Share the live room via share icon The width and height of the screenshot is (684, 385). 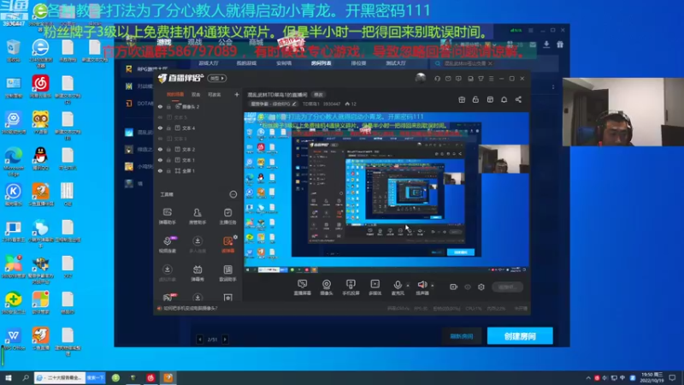(518, 99)
